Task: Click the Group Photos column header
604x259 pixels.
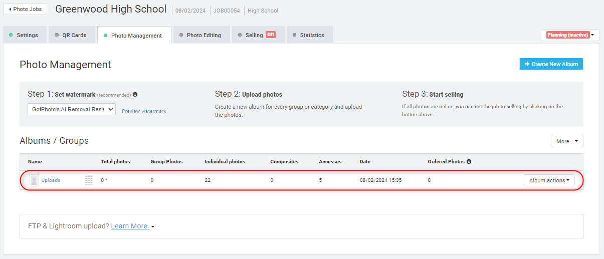Action: click(x=166, y=162)
